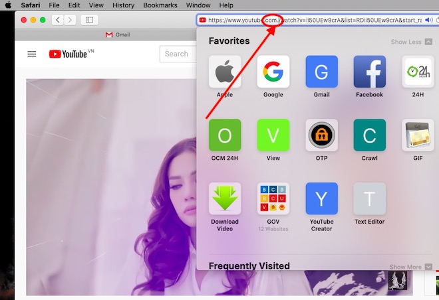439x300 pixels.
Task: Collapse Favorites with Show Less
Action: [412, 42]
